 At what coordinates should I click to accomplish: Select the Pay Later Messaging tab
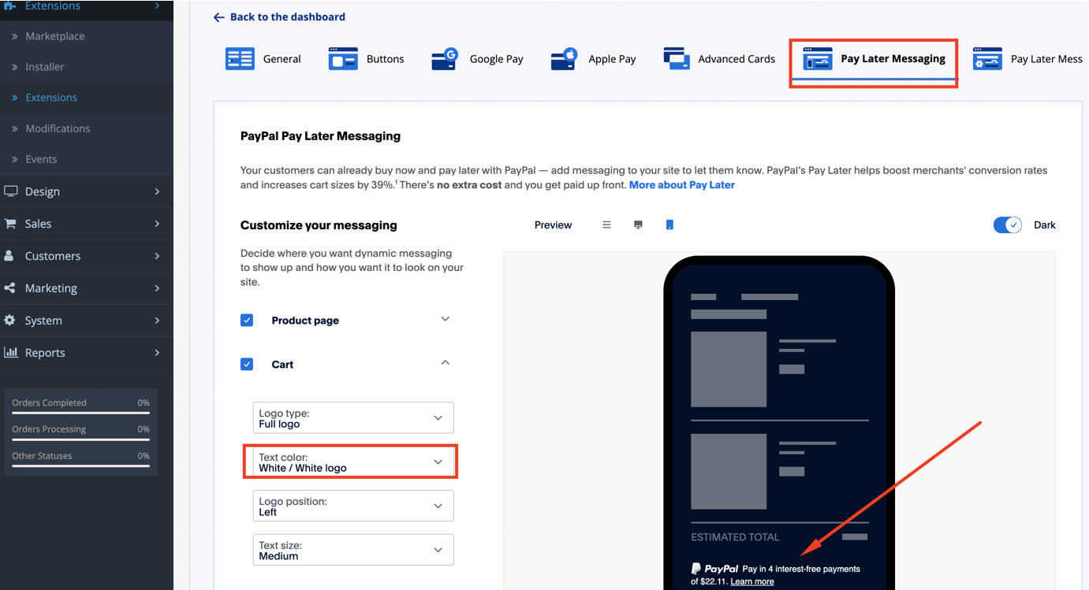[x=874, y=59]
